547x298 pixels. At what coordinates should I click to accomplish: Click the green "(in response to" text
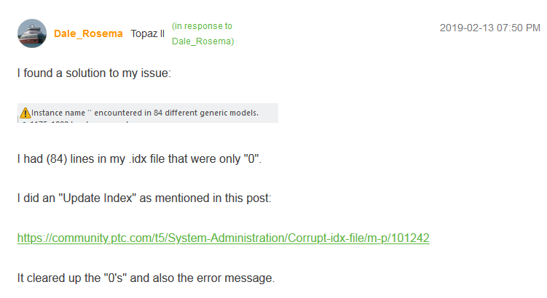(x=202, y=26)
